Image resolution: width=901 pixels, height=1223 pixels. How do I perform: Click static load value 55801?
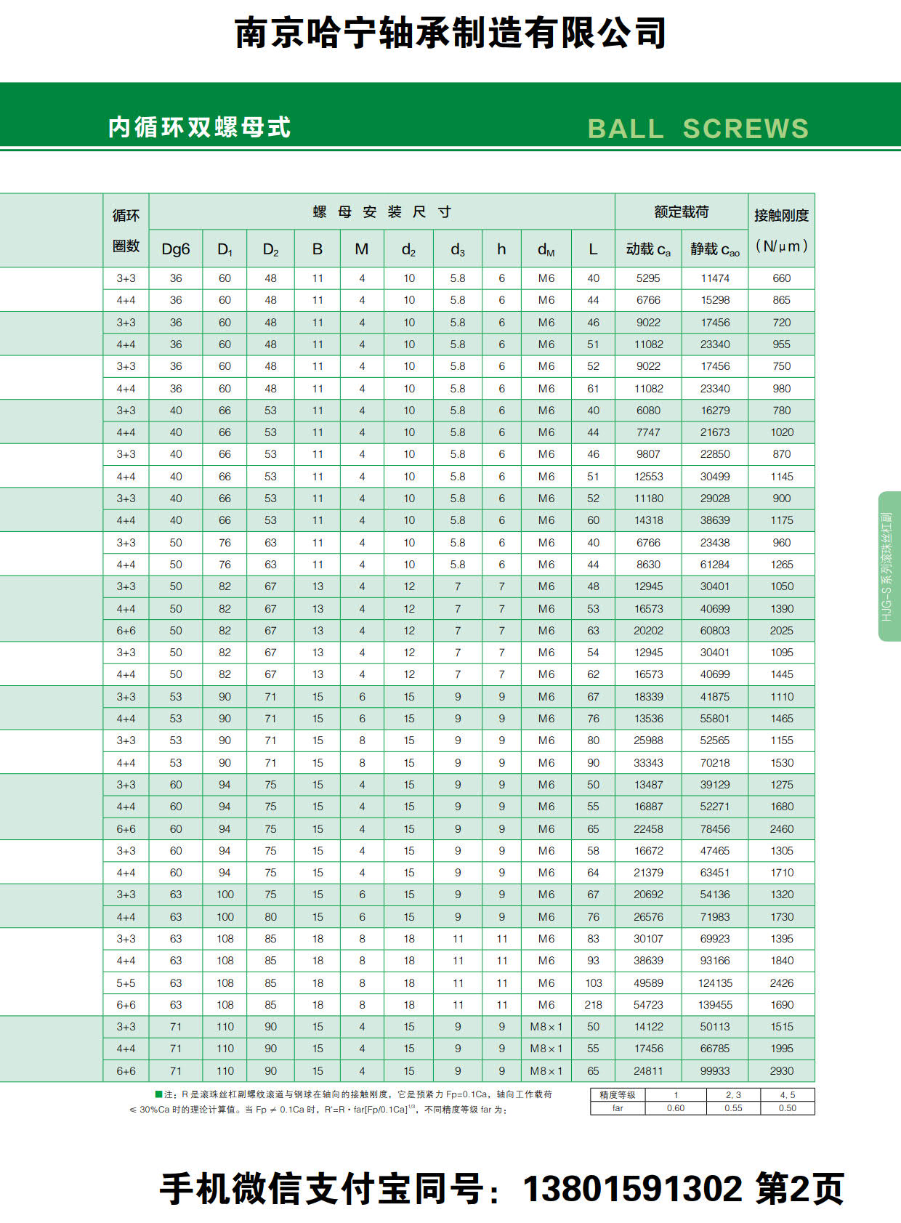pos(715,719)
